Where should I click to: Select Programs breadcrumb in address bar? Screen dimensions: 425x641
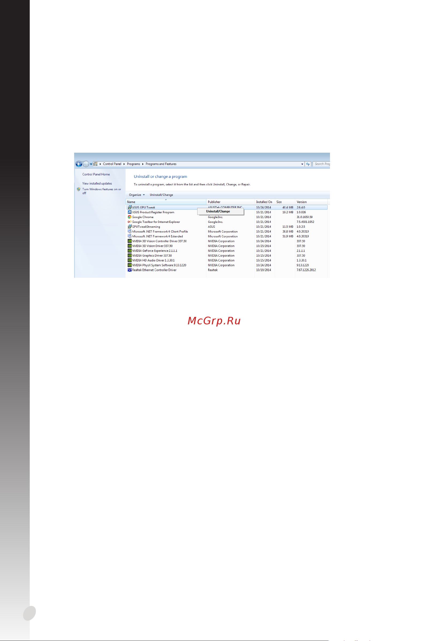[133, 164]
